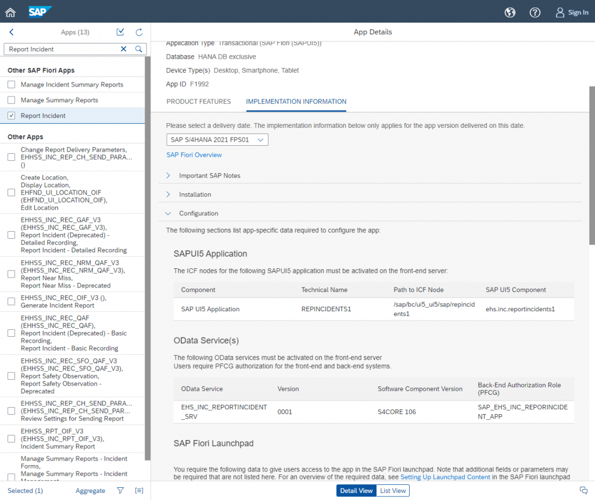
Task: Expand the Installation section
Action: [x=168, y=195]
